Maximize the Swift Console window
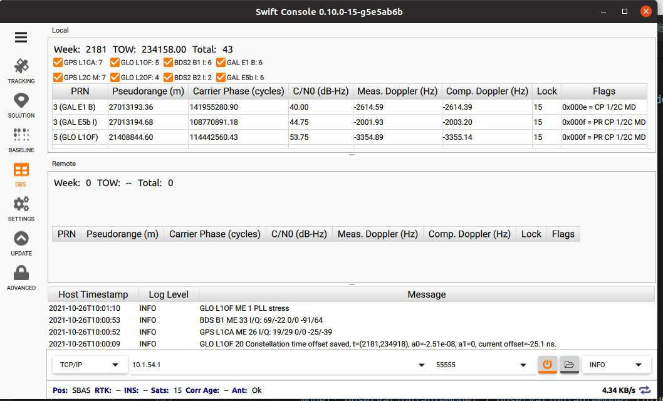 (x=625, y=11)
